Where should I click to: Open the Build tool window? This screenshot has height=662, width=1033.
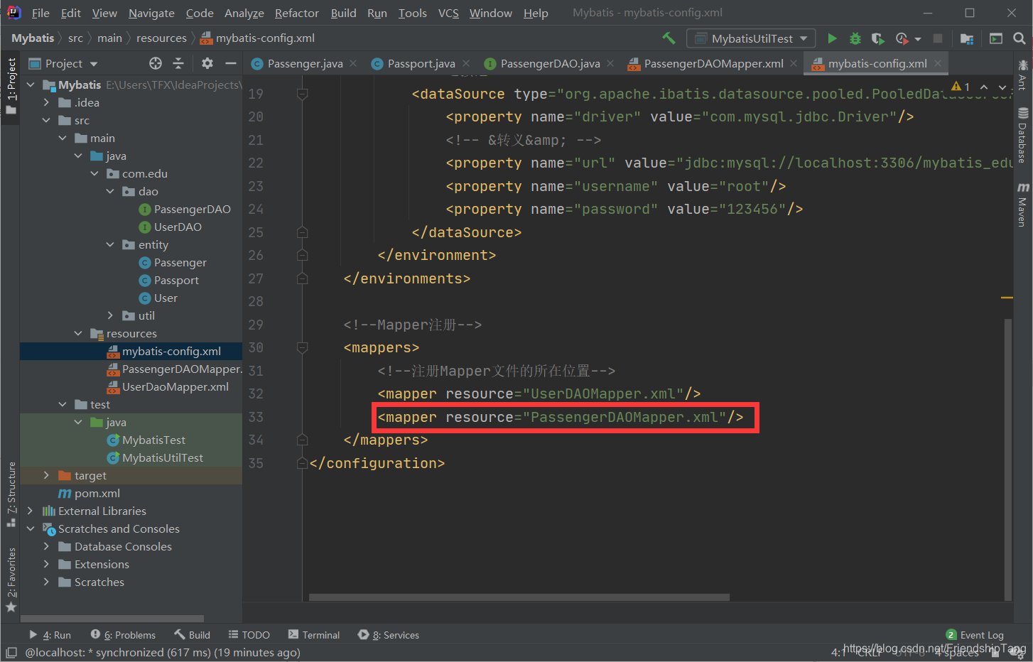192,635
